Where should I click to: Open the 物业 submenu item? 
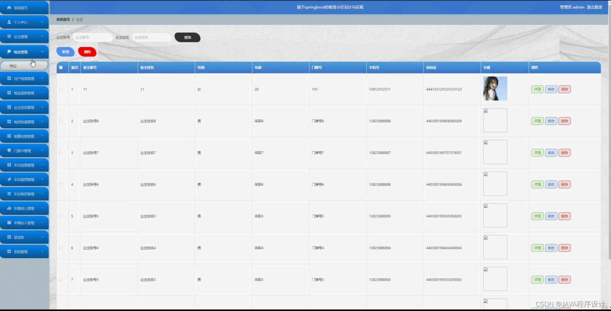(24, 66)
